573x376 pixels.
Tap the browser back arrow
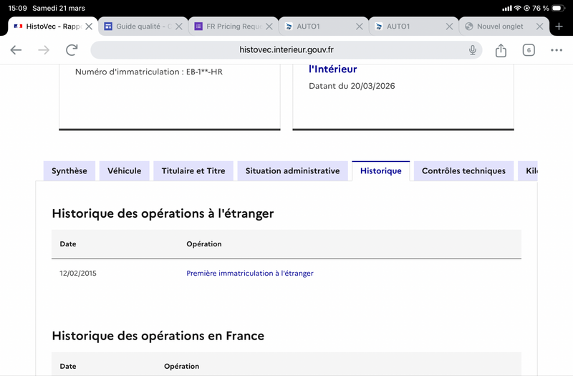[x=16, y=50]
